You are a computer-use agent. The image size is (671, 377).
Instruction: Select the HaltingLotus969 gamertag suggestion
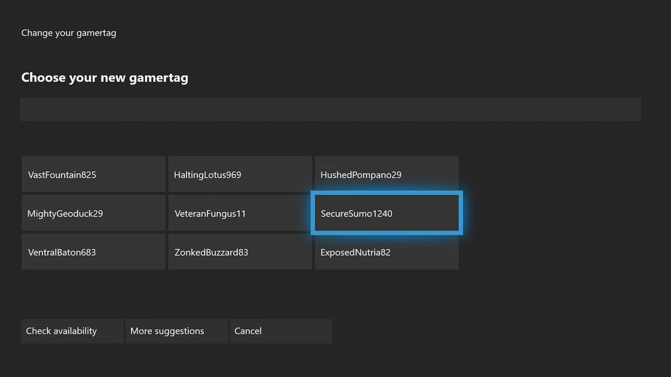(240, 174)
